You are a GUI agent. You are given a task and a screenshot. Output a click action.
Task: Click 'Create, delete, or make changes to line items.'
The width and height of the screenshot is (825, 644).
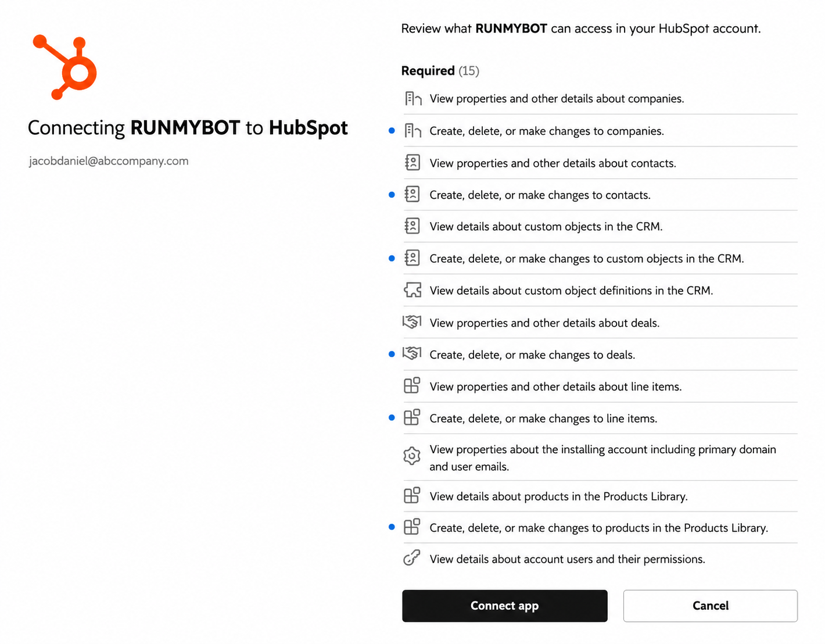(x=543, y=419)
